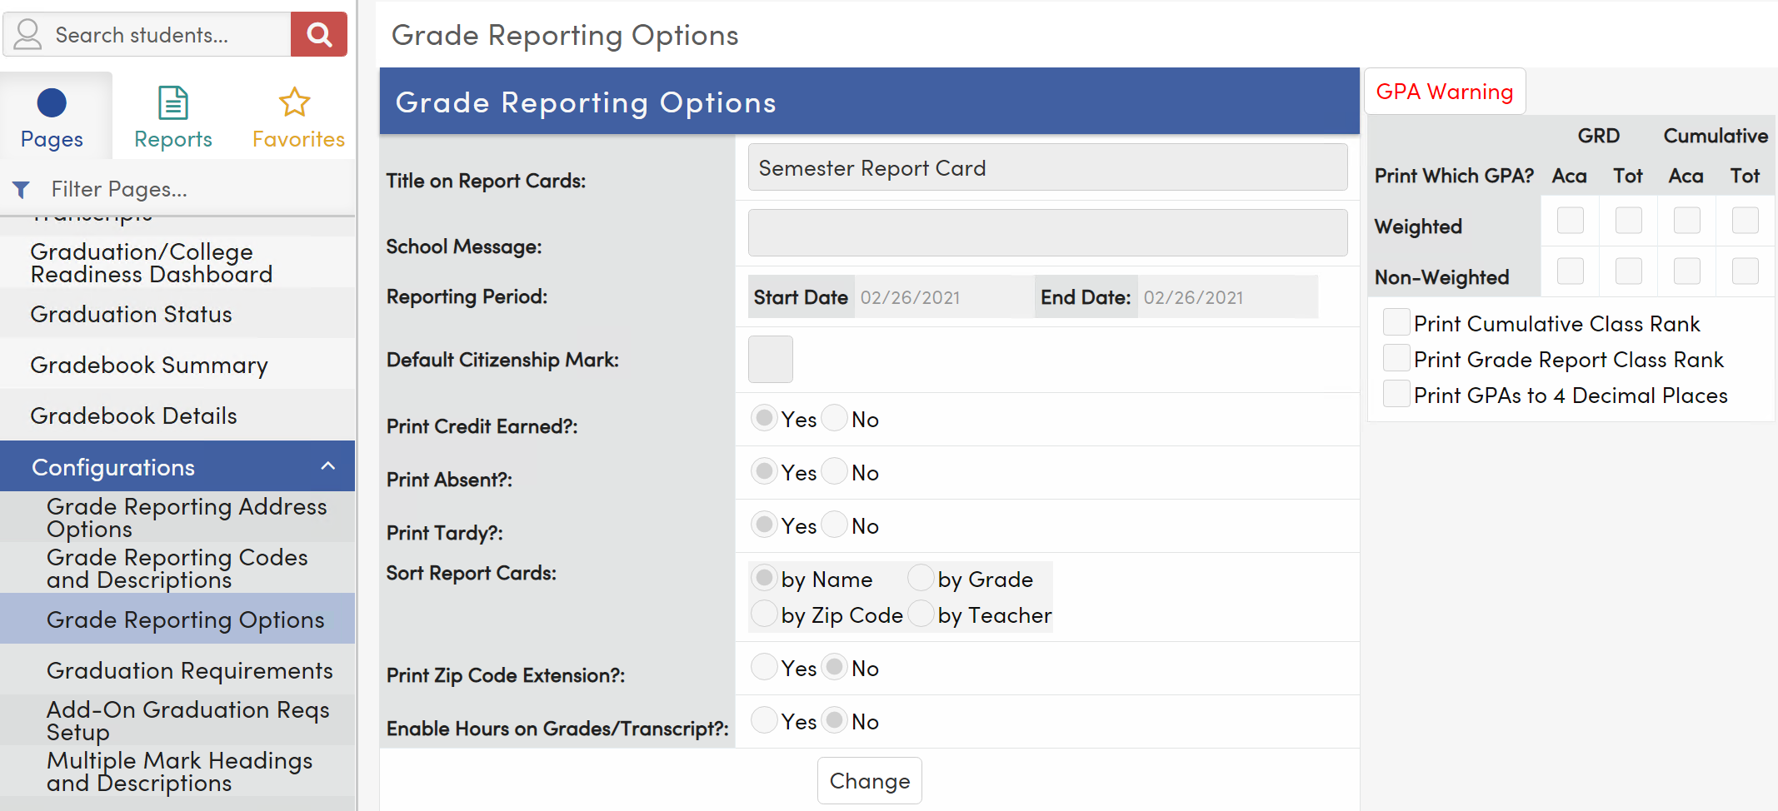Click the filter funnel icon beside Filter Pages
This screenshot has width=1778, height=811.
(22, 189)
